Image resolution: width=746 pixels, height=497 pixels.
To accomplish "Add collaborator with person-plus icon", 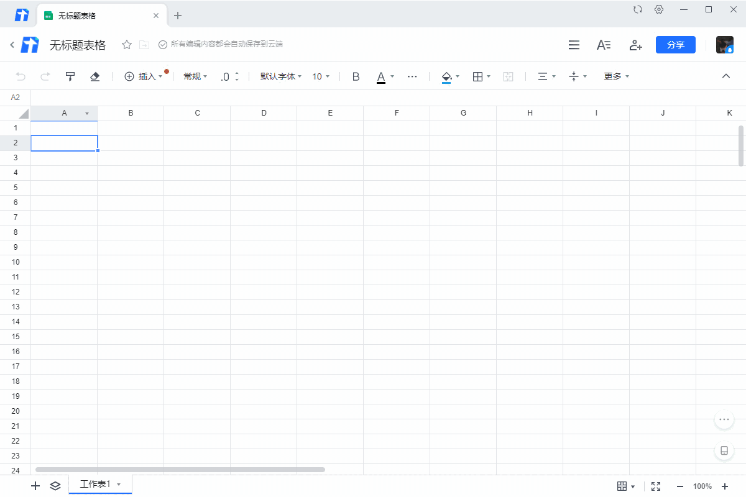I will [635, 45].
